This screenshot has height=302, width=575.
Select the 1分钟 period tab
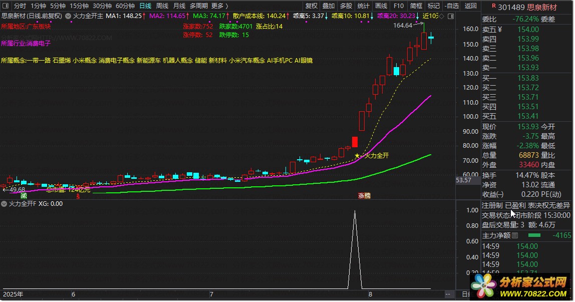coord(38,6)
